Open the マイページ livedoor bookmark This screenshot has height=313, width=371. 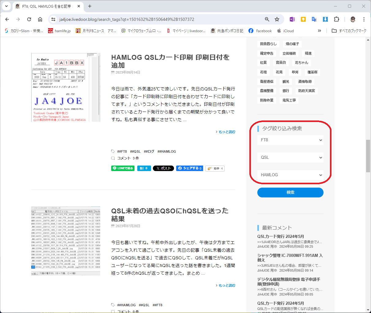[186, 31]
